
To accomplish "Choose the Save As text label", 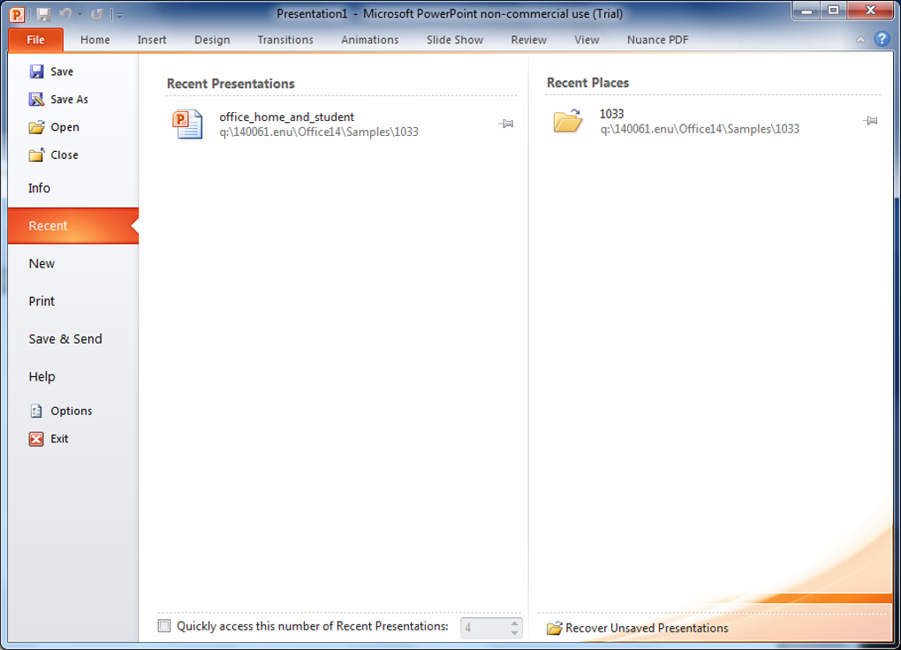I will (69, 100).
